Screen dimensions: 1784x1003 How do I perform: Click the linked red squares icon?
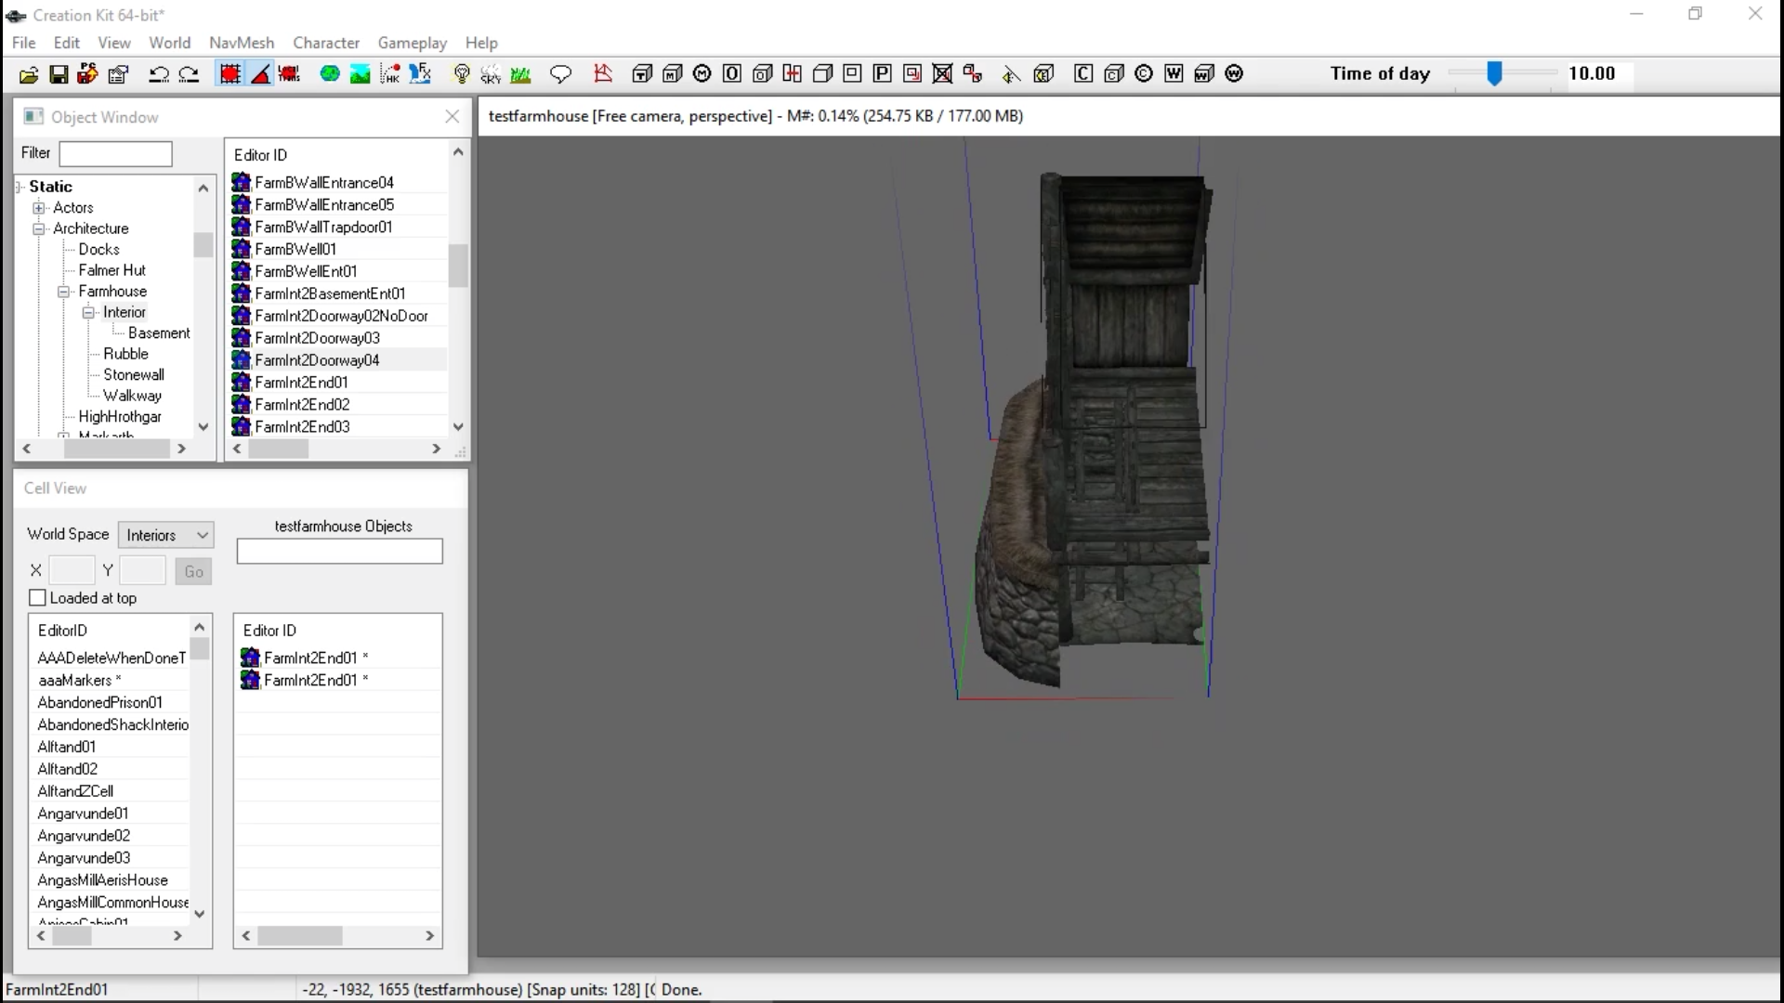[x=973, y=74]
